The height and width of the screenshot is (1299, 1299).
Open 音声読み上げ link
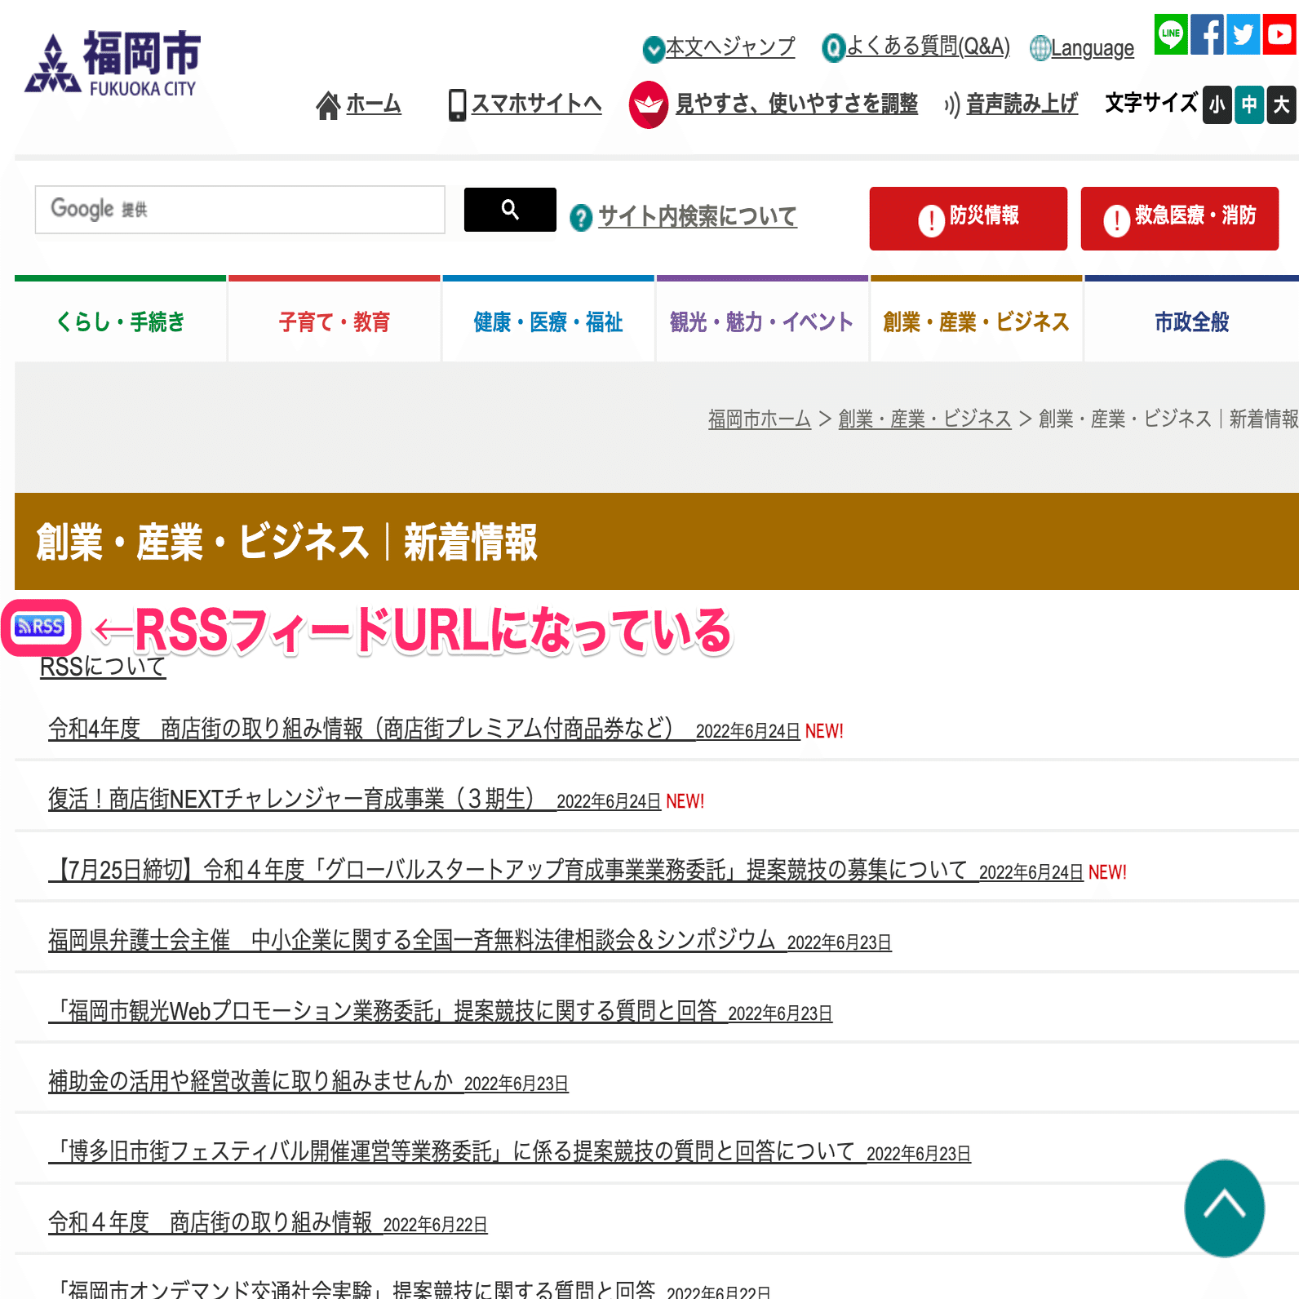click(x=1022, y=104)
